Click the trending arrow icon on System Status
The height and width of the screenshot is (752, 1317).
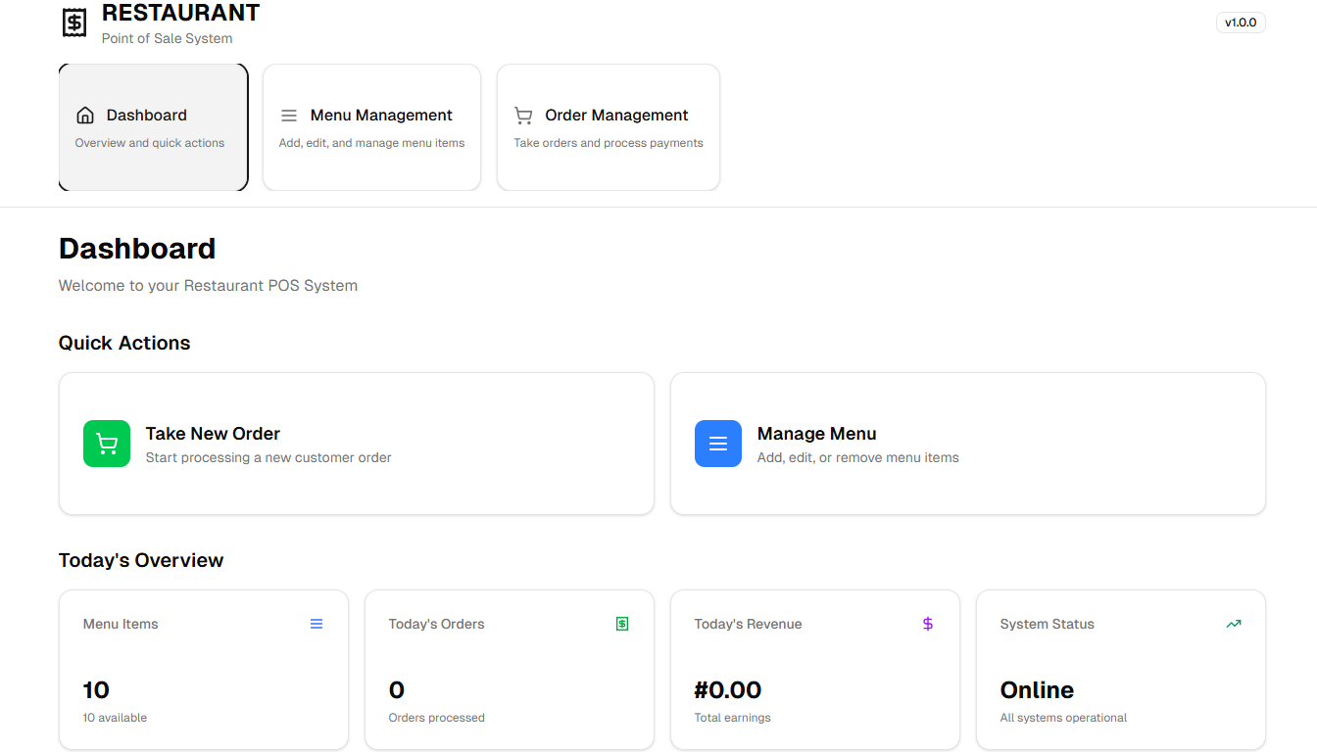pyautogui.click(x=1234, y=624)
